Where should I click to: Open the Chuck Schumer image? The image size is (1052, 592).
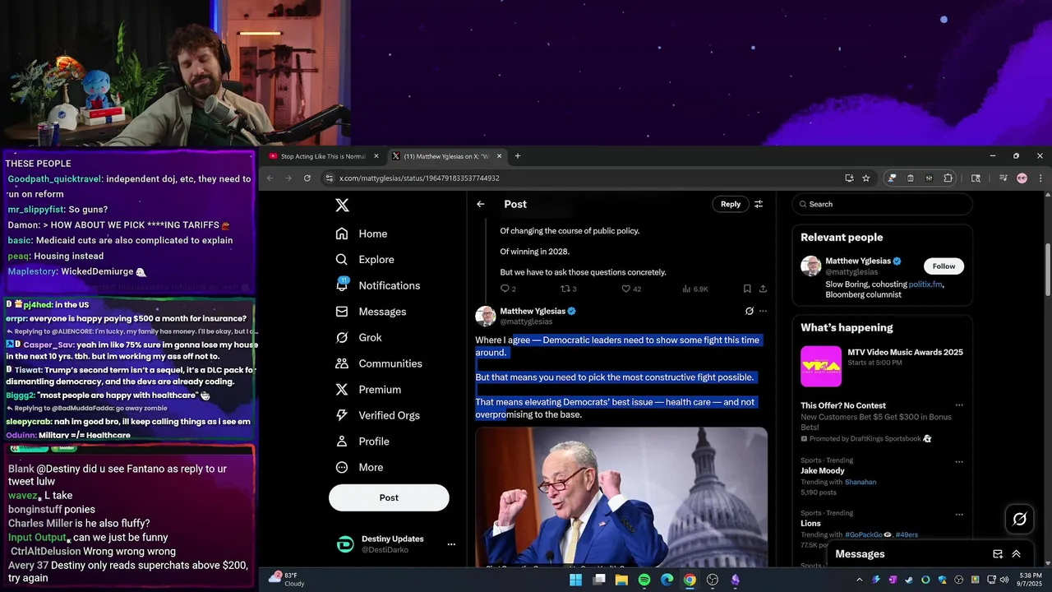tap(621, 497)
